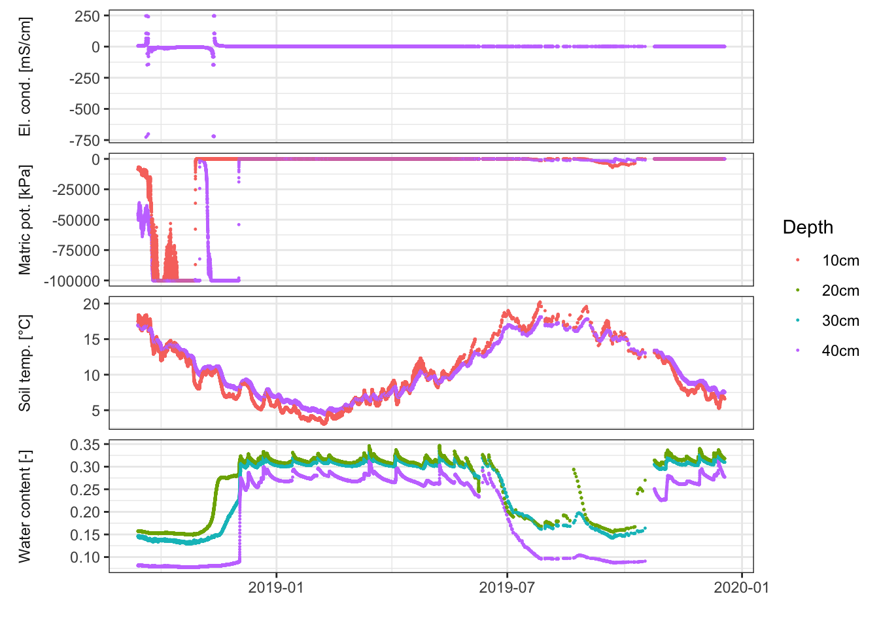Click the Depth legend title

(x=808, y=228)
